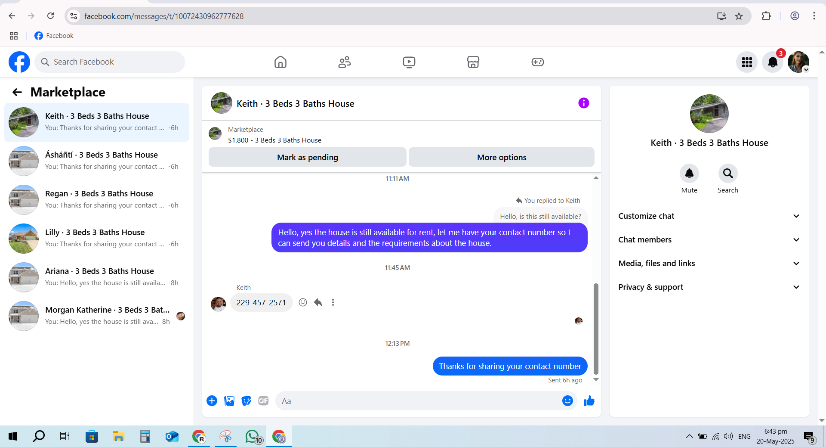Open Regan conversation in list

pyautogui.click(x=97, y=200)
